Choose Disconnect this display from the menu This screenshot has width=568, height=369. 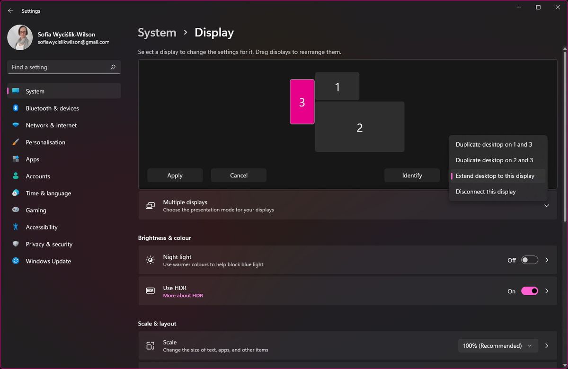coord(486,191)
